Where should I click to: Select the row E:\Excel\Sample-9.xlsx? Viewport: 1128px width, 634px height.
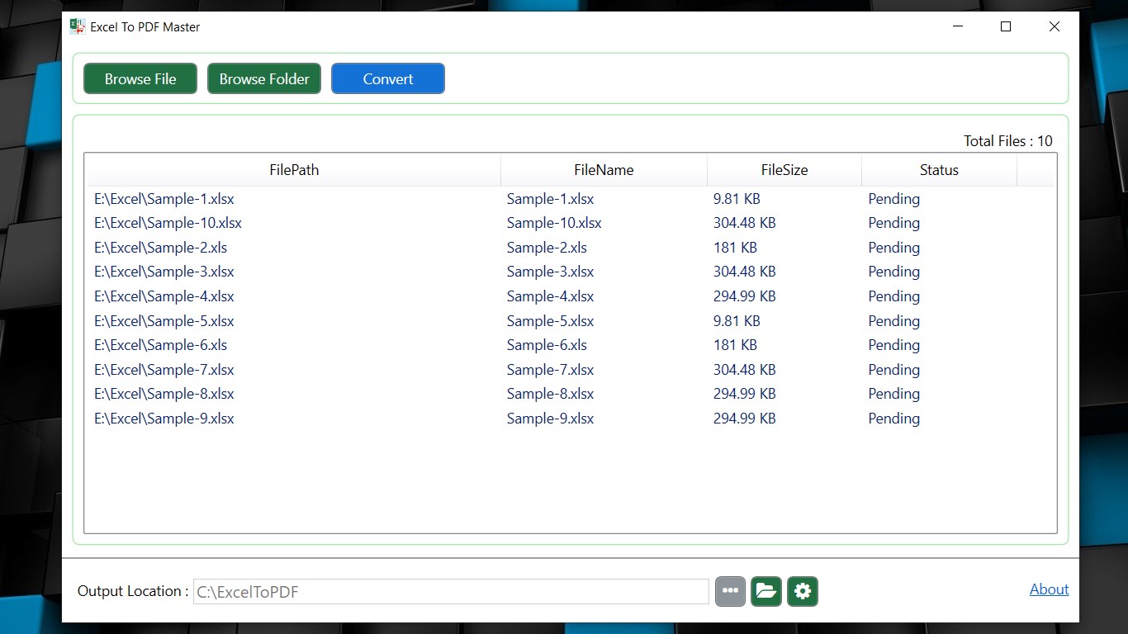(571, 419)
